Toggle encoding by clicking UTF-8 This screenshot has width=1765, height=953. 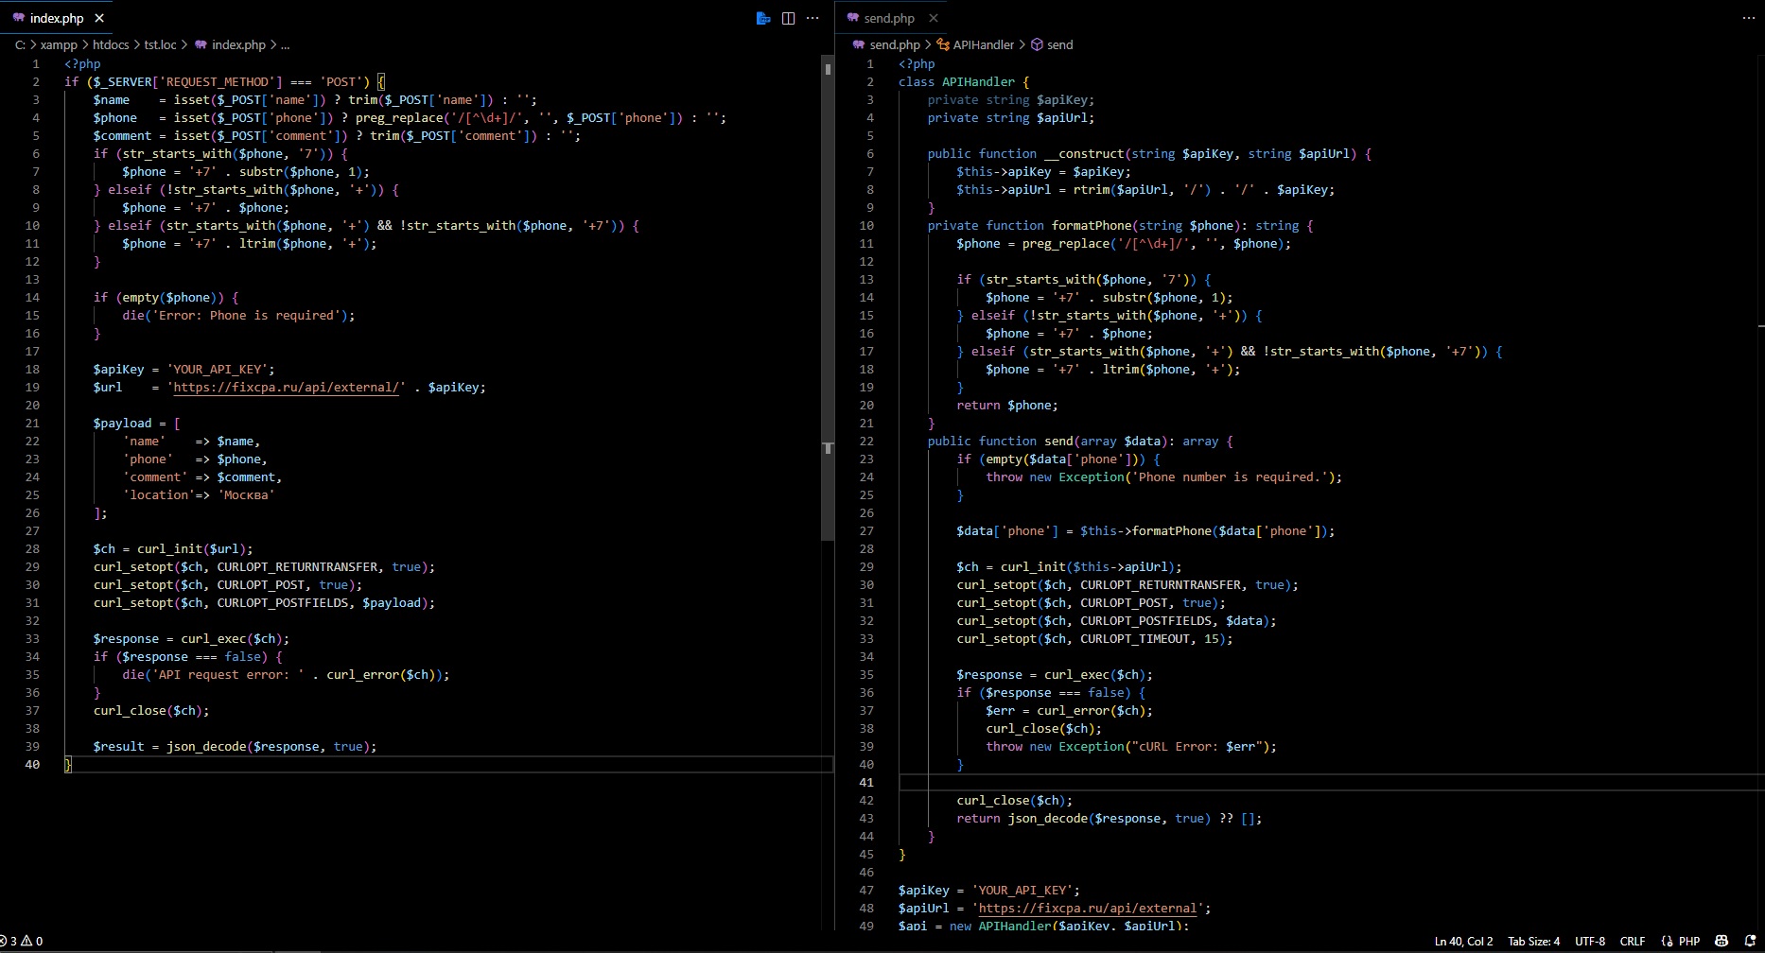pos(1590,940)
